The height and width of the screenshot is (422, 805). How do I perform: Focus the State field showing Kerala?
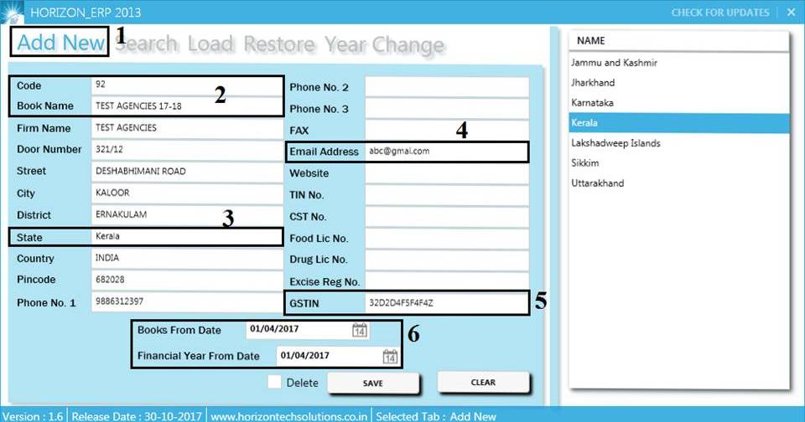coord(186,236)
